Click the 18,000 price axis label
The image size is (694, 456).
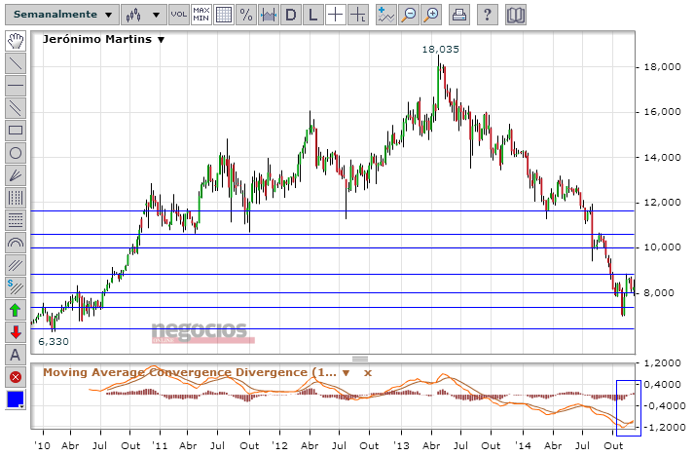tap(662, 67)
